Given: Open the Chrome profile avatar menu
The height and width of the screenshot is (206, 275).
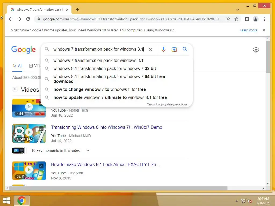Looking at the screenshot, I should tap(256, 19).
